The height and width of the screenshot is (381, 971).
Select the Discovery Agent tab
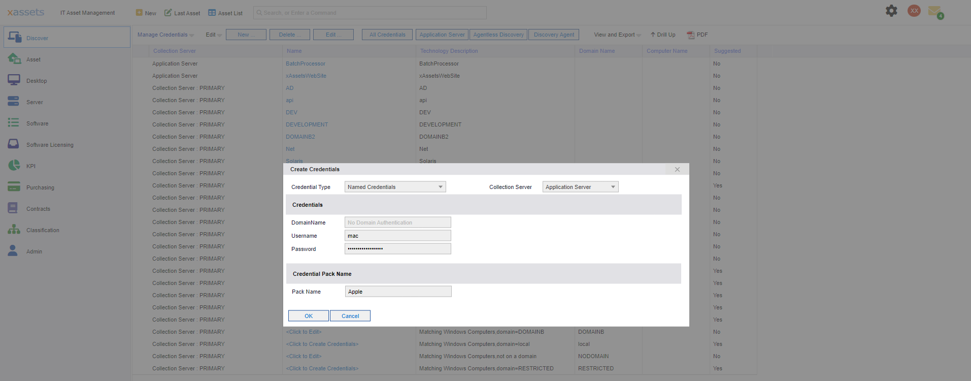point(554,35)
